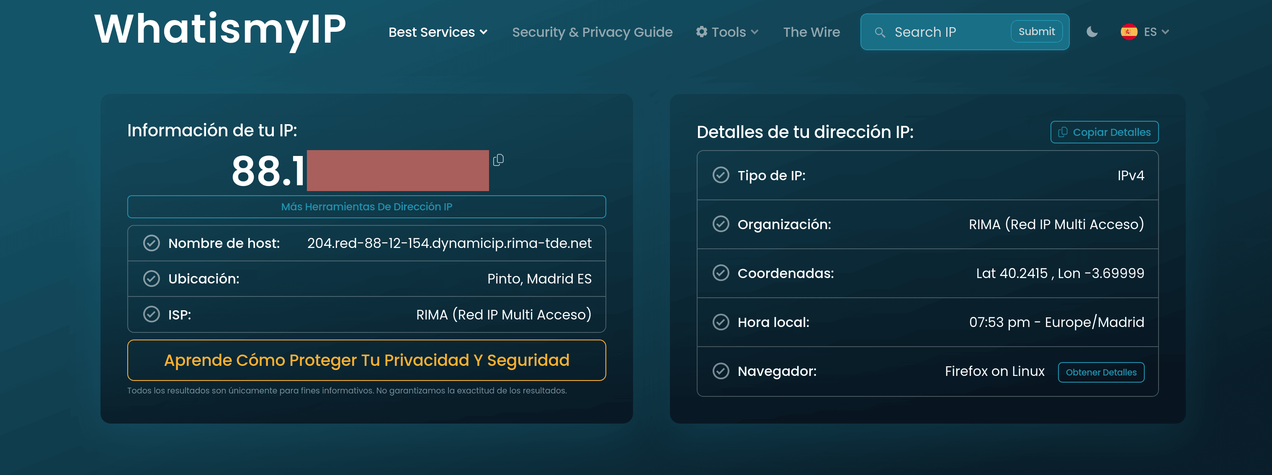Select ISP value RIMA (Red IP Multi Acceso)
The image size is (1272, 475).
coord(504,315)
